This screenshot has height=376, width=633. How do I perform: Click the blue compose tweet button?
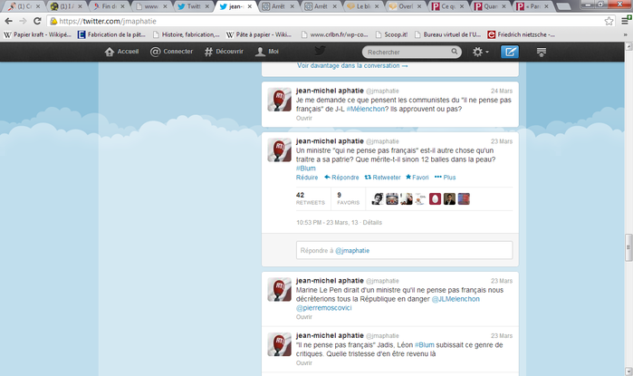click(x=510, y=52)
